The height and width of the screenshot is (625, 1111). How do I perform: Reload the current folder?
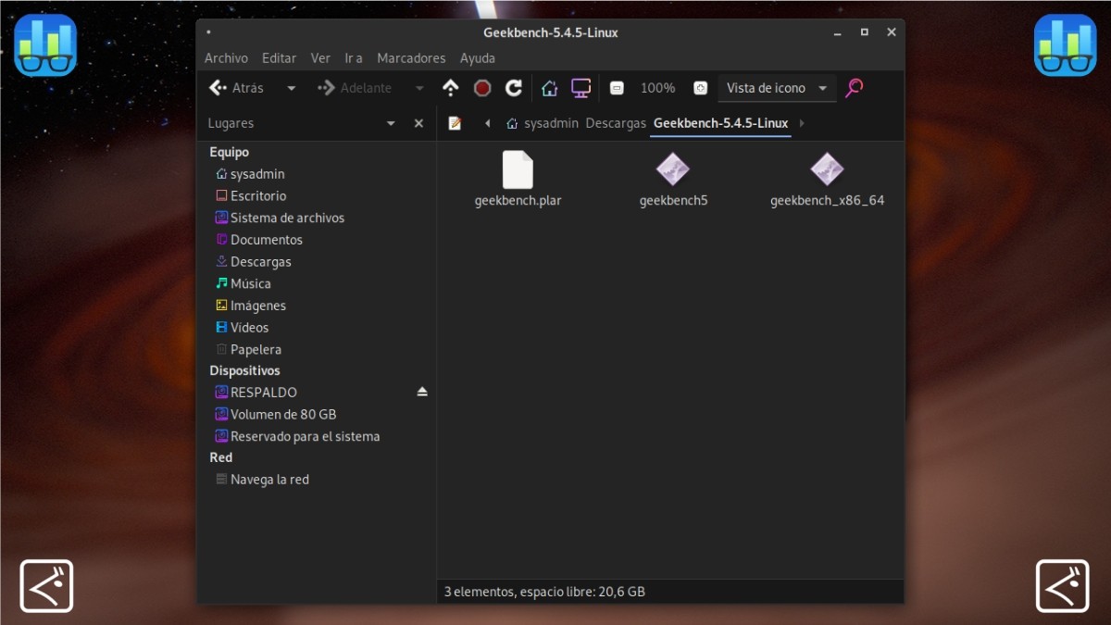coord(514,88)
